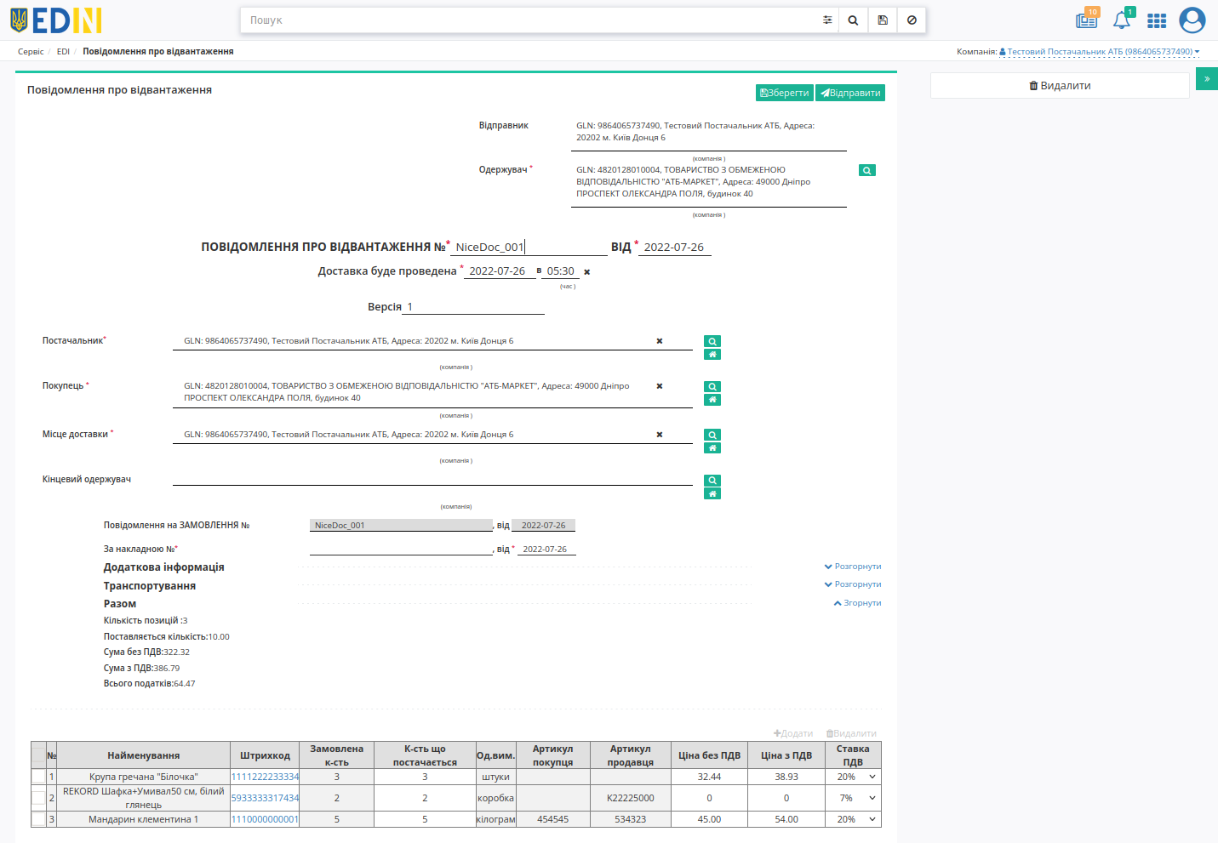
Task: Expand the Додаткова інформація section
Action: tap(853, 567)
